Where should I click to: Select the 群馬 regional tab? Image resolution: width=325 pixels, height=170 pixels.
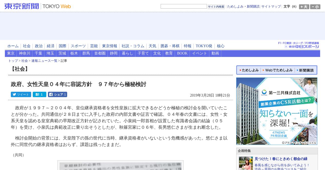tap(86, 53)
